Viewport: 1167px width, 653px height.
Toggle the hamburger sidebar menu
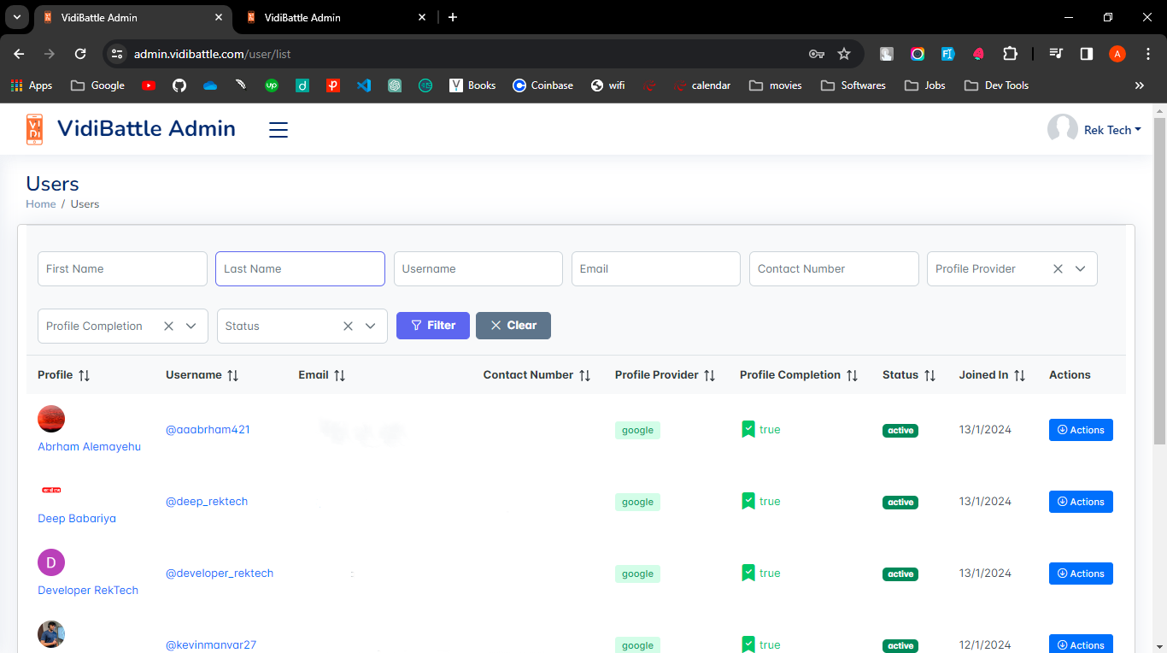click(279, 130)
